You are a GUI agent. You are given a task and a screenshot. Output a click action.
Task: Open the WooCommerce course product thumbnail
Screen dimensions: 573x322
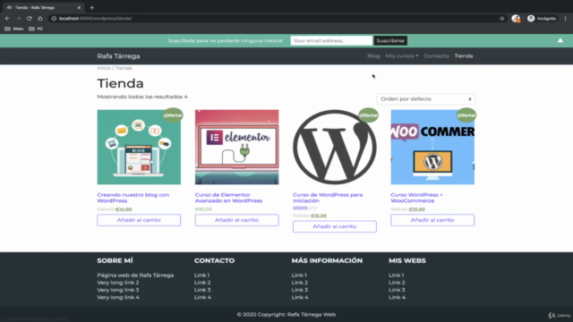[432, 147]
